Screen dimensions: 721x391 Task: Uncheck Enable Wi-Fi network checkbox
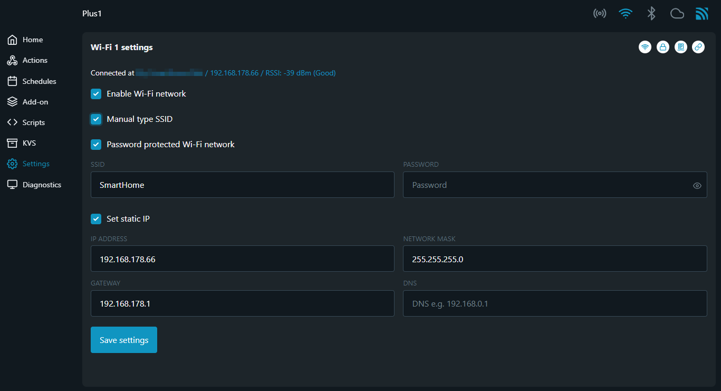point(96,94)
